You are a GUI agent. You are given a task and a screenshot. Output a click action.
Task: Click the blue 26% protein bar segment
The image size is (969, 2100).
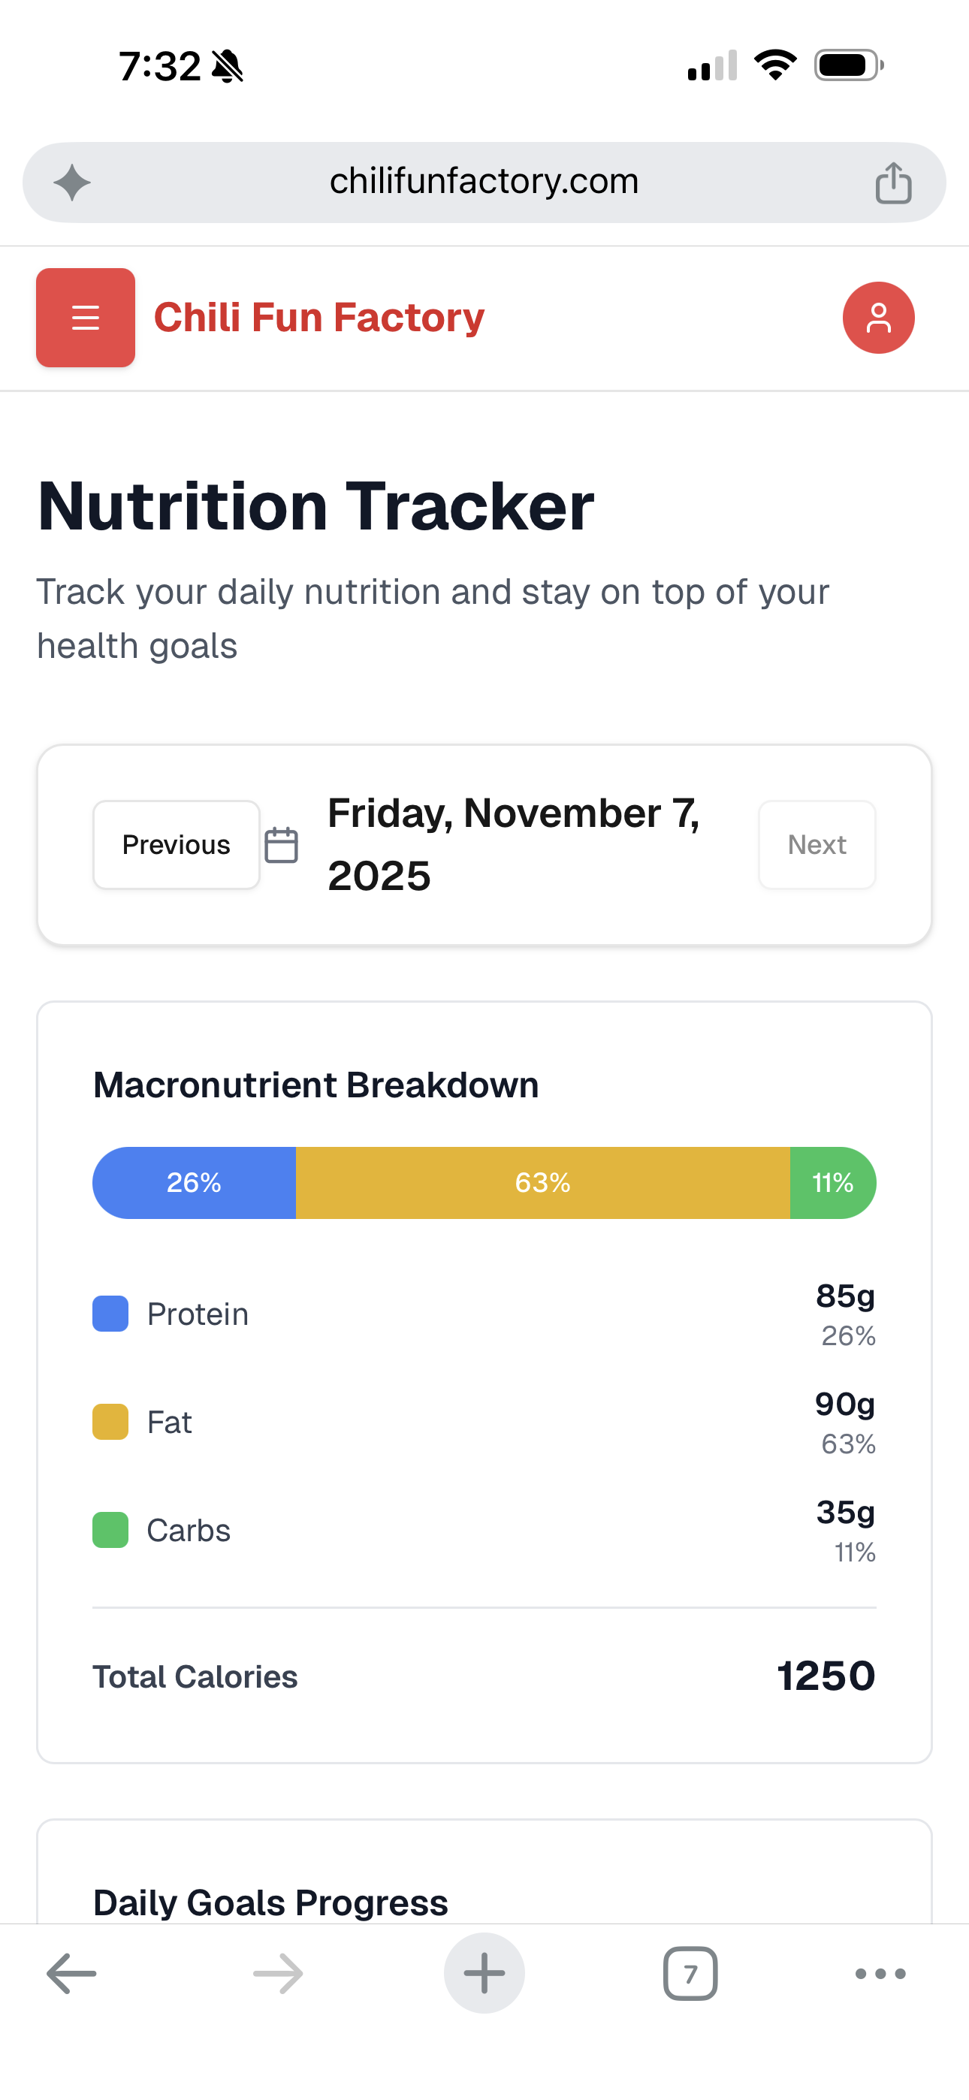(194, 1183)
